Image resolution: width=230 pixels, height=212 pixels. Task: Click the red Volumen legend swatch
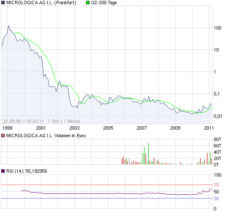tap(3, 136)
